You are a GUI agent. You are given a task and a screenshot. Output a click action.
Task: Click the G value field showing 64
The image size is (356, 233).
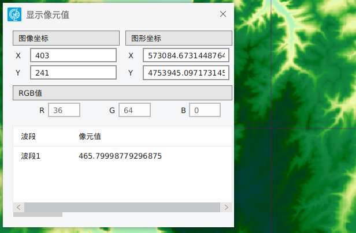134,110
